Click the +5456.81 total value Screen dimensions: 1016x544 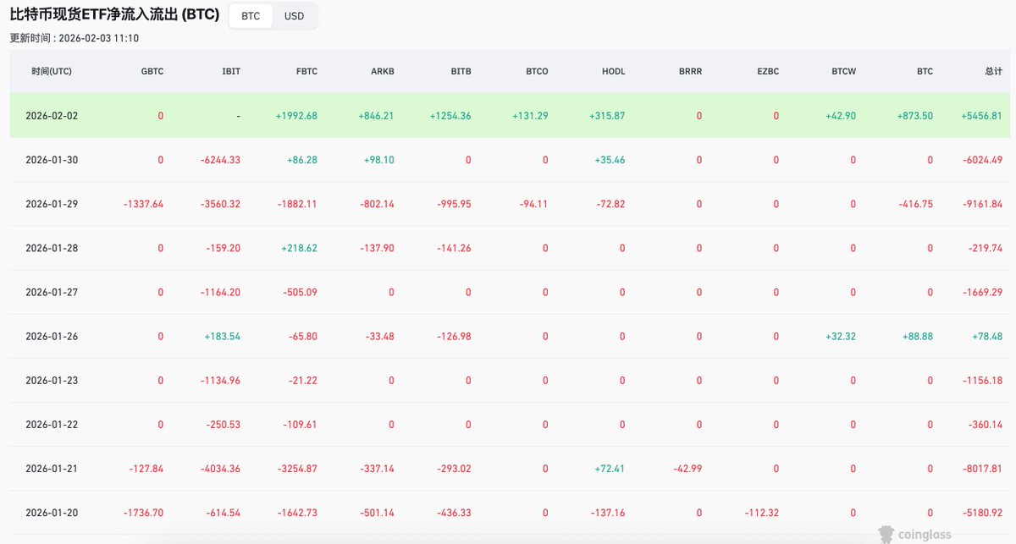click(x=981, y=116)
